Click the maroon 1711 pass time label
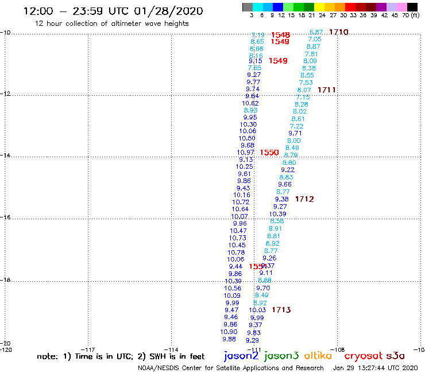The image size is (425, 373). click(327, 90)
